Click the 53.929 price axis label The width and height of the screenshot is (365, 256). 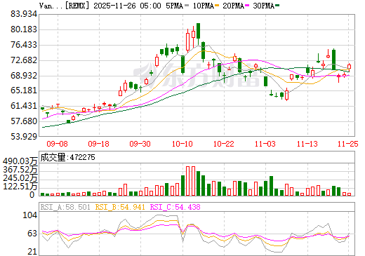(24, 136)
